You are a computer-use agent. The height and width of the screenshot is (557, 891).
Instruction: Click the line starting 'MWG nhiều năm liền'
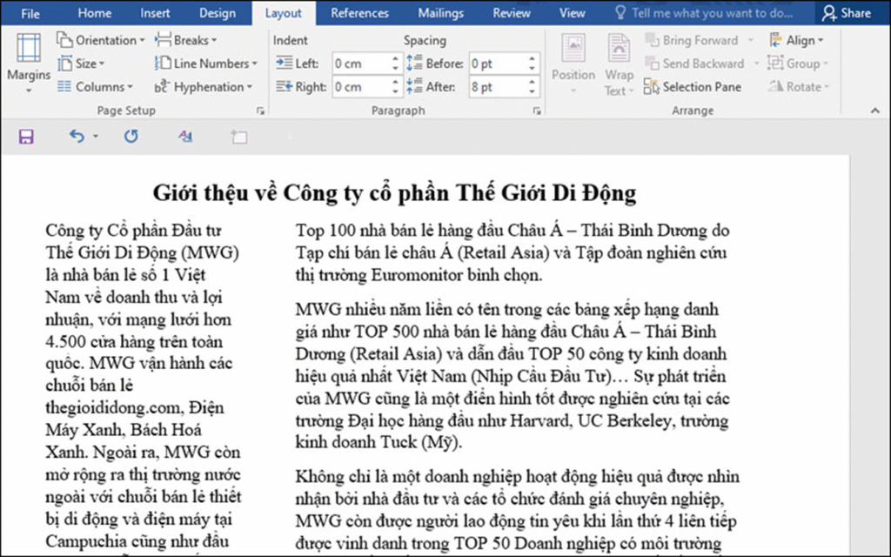click(x=507, y=310)
